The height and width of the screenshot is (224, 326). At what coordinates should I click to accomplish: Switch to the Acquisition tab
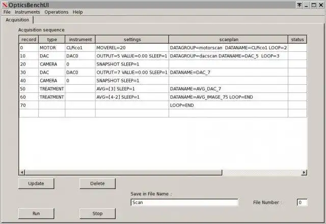pos(17,20)
